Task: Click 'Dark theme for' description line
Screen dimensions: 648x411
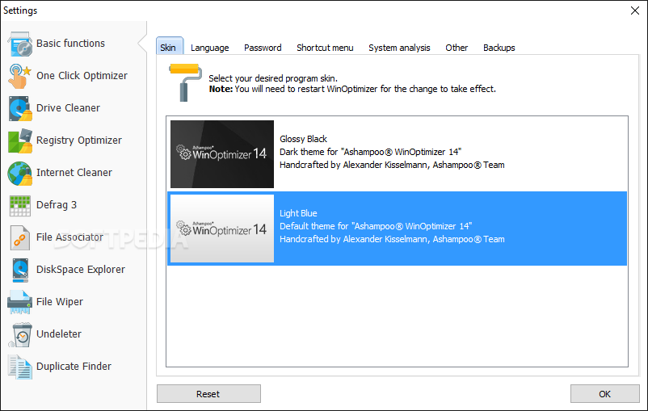Action: (x=370, y=152)
